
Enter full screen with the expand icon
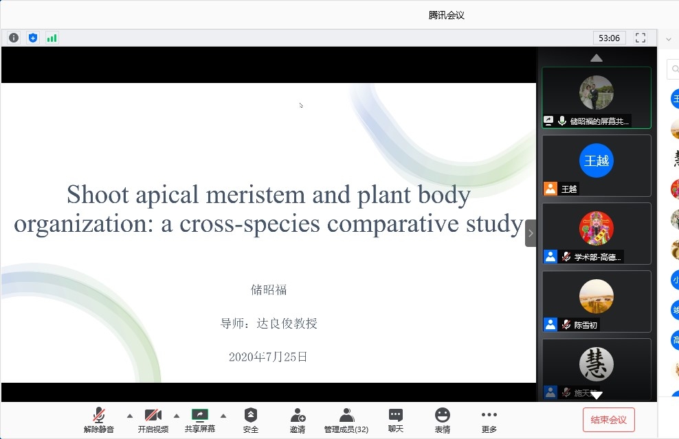641,38
